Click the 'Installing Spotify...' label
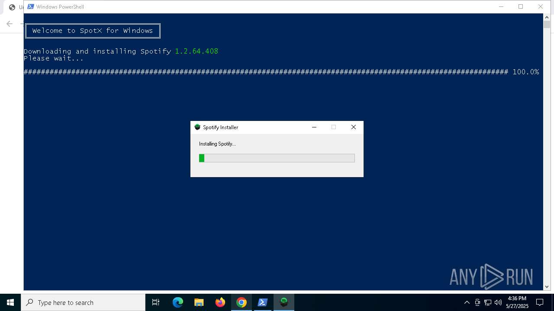The width and height of the screenshot is (554, 311). point(217,144)
